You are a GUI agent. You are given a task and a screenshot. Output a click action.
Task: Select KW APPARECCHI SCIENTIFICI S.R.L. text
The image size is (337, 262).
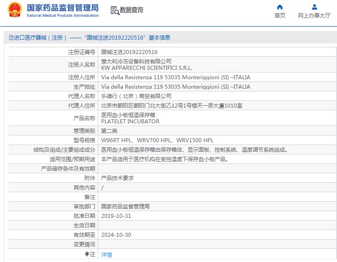(x=146, y=68)
